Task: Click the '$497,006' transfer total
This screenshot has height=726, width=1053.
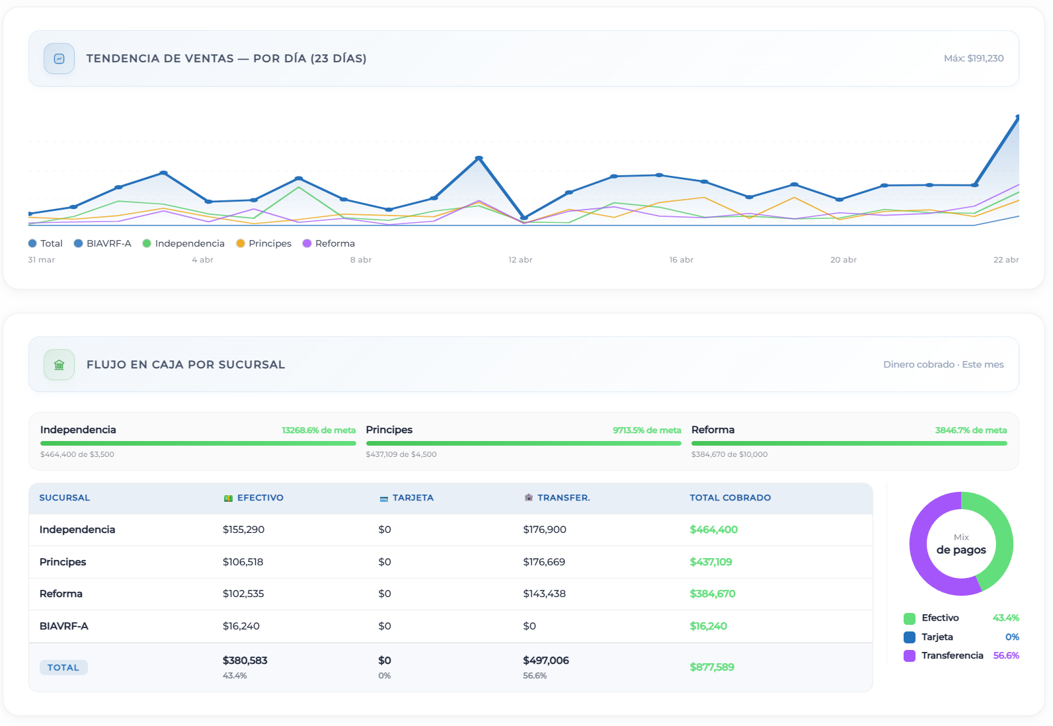Action: click(546, 661)
